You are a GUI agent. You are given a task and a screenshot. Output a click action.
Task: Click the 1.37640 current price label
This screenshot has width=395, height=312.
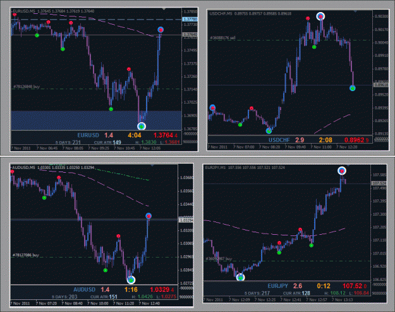pos(190,35)
